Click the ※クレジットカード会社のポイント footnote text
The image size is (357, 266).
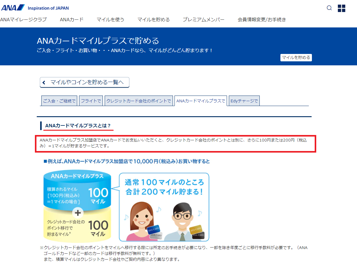point(174,253)
